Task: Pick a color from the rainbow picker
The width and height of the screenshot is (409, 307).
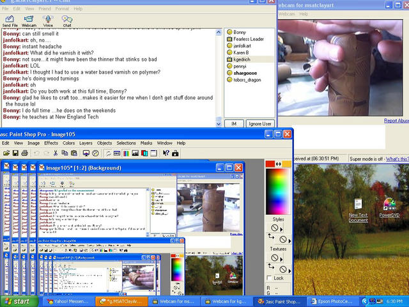Action: (x=278, y=192)
